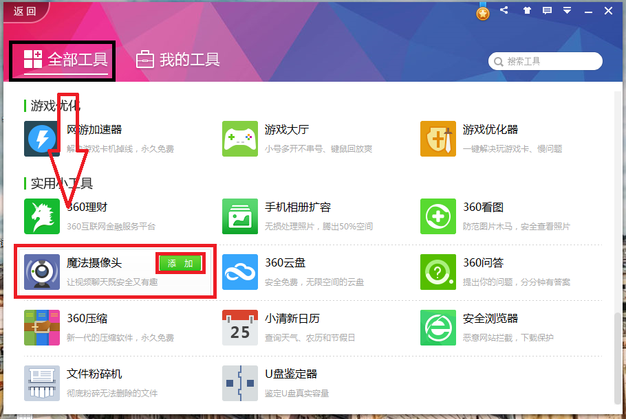Click the vertical scrollbar thumb
This screenshot has height=419, width=626.
pyautogui.click(x=618, y=358)
